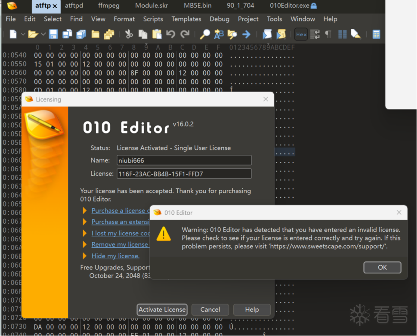
Task: Toggle the Hex edit mode button
Action: point(301,34)
